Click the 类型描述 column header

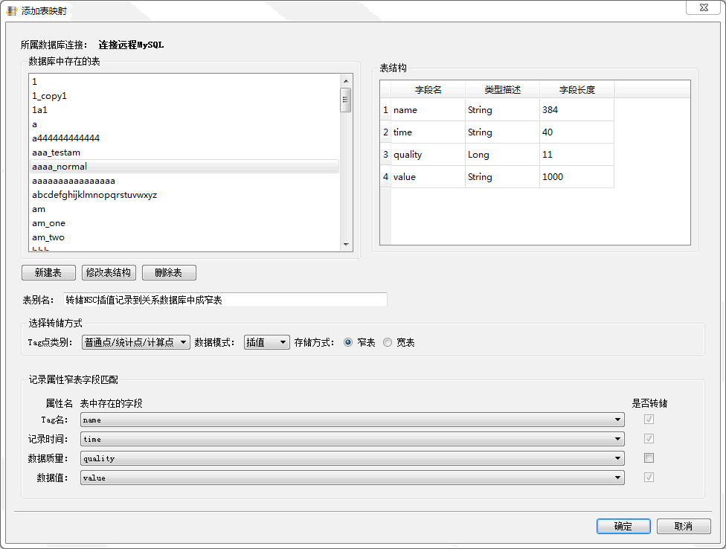pos(502,90)
